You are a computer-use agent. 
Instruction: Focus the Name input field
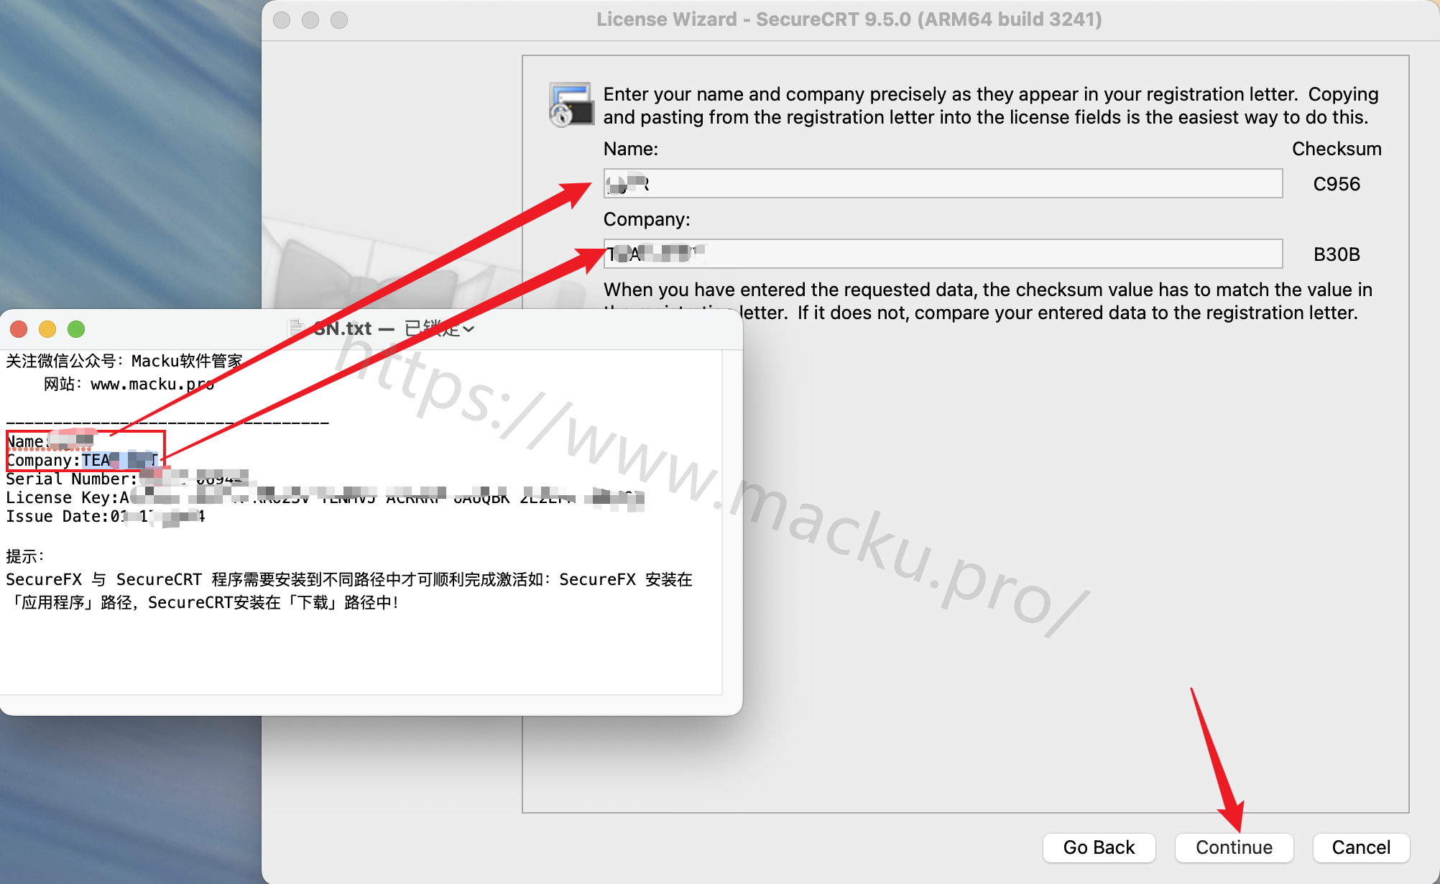(x=943, y=183)
